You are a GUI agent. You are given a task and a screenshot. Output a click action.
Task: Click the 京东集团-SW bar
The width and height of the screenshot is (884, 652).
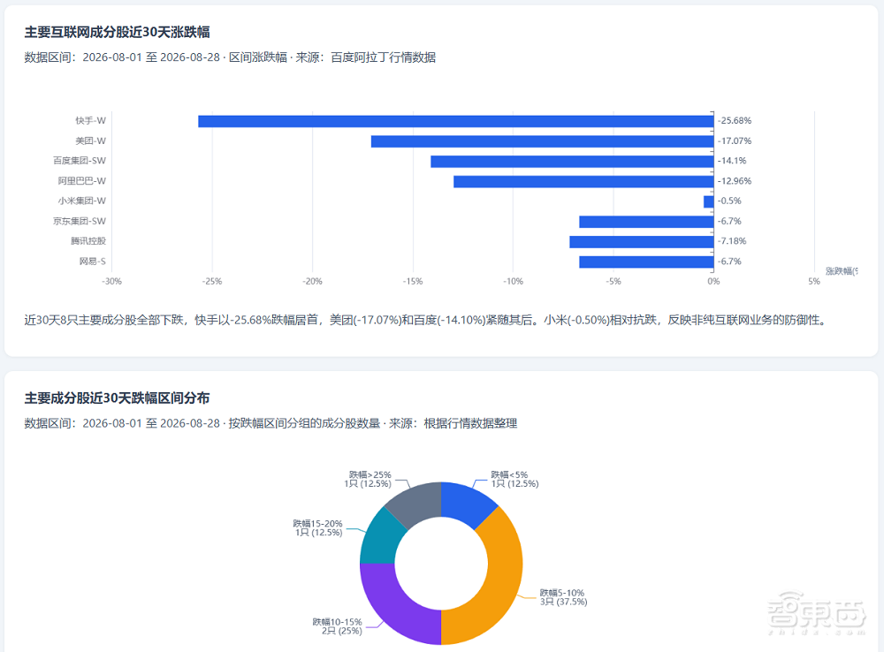click(x=647, y=222)
